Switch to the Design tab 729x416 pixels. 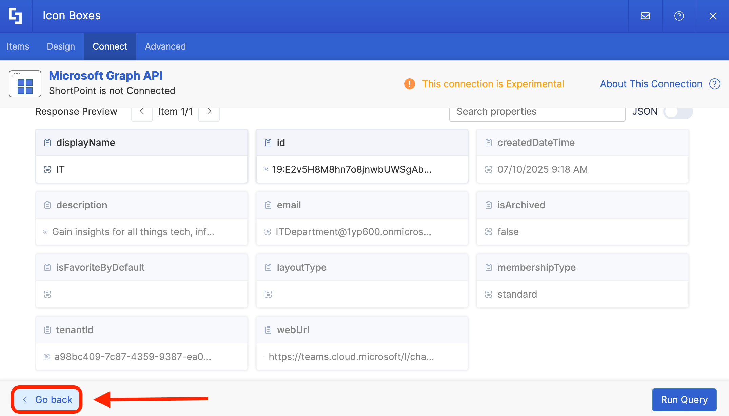click(61, 46)
